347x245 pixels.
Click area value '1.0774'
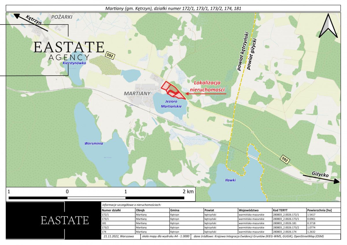[312, 228]
